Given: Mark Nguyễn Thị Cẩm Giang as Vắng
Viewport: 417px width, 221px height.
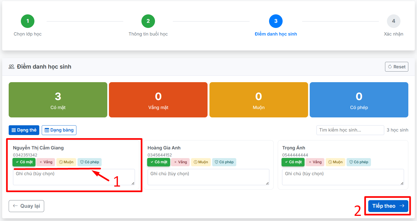Looking at the screenshot, I should (x=46, y=162).
